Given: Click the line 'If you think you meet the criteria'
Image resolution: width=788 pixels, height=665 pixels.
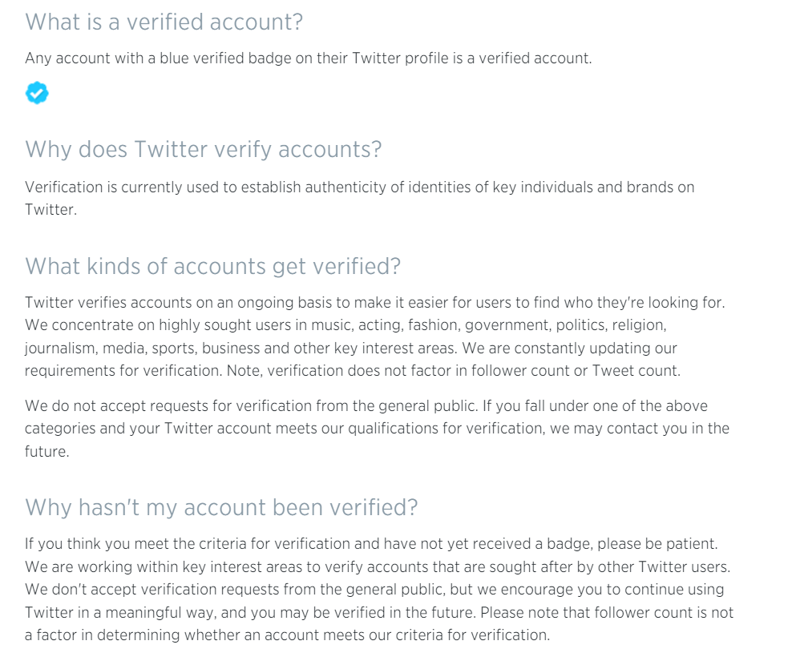Looking at the screenshot, I should tap(371, 544).
